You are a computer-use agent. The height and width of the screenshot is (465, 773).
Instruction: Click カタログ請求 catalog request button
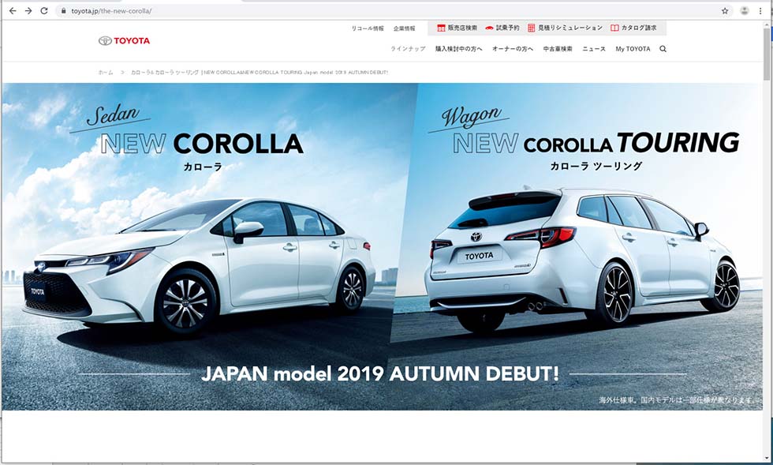pyautogui.click(x=633, y=28)
